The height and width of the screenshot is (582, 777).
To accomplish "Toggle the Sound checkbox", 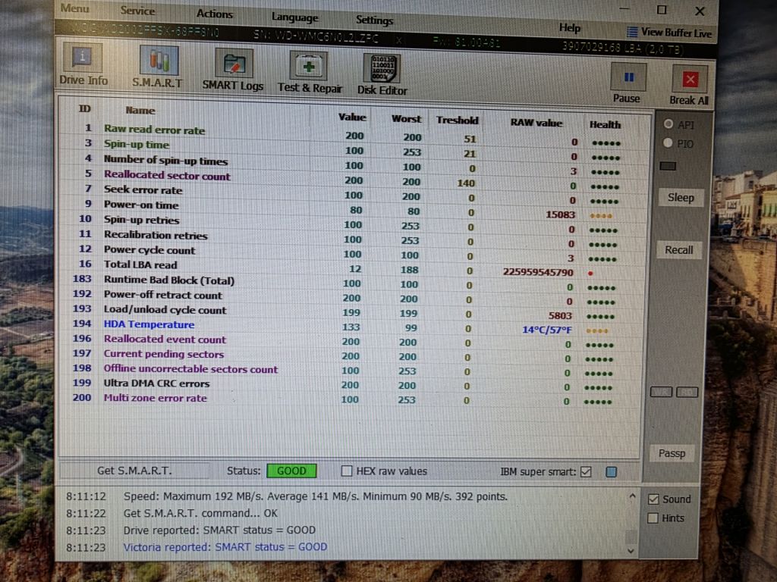I will (653, 499).
